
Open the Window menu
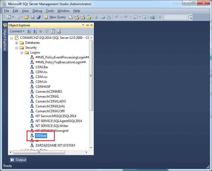click(x=64, y=11)
